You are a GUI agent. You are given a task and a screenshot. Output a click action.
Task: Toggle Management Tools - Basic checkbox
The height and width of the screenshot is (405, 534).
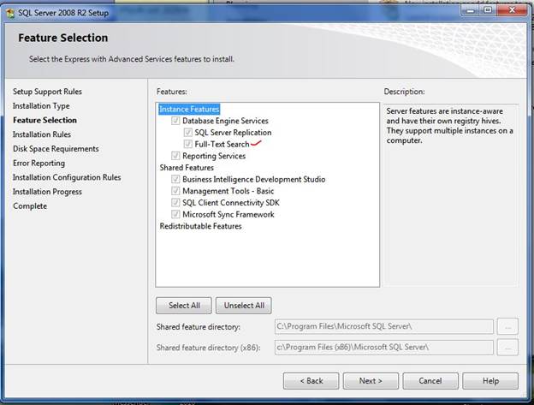click(x=175, y=190)
